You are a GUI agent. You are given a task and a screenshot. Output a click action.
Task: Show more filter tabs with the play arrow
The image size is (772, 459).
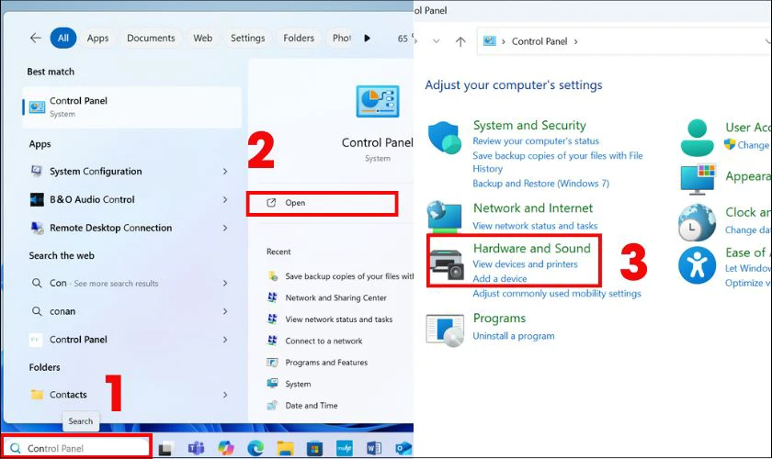click(x=367, y=38)
